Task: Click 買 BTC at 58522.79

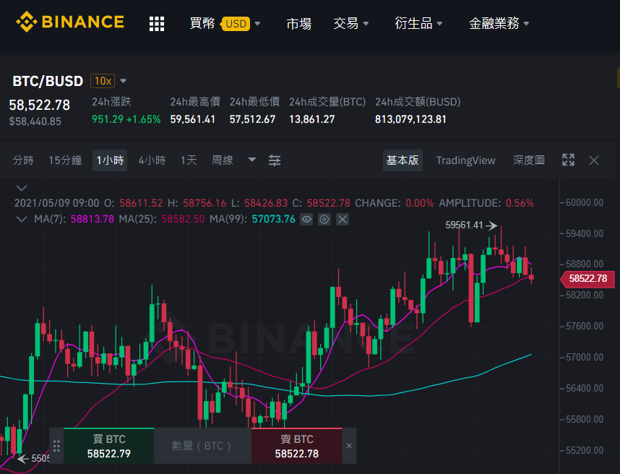Action: [108, 446]
